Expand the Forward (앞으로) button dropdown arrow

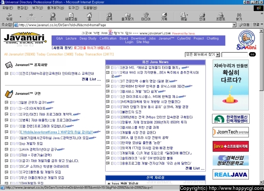[42, 16]
